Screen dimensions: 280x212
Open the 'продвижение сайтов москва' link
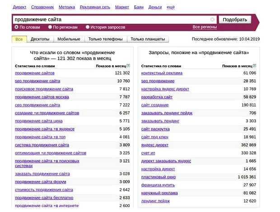[x=42, y=97]
